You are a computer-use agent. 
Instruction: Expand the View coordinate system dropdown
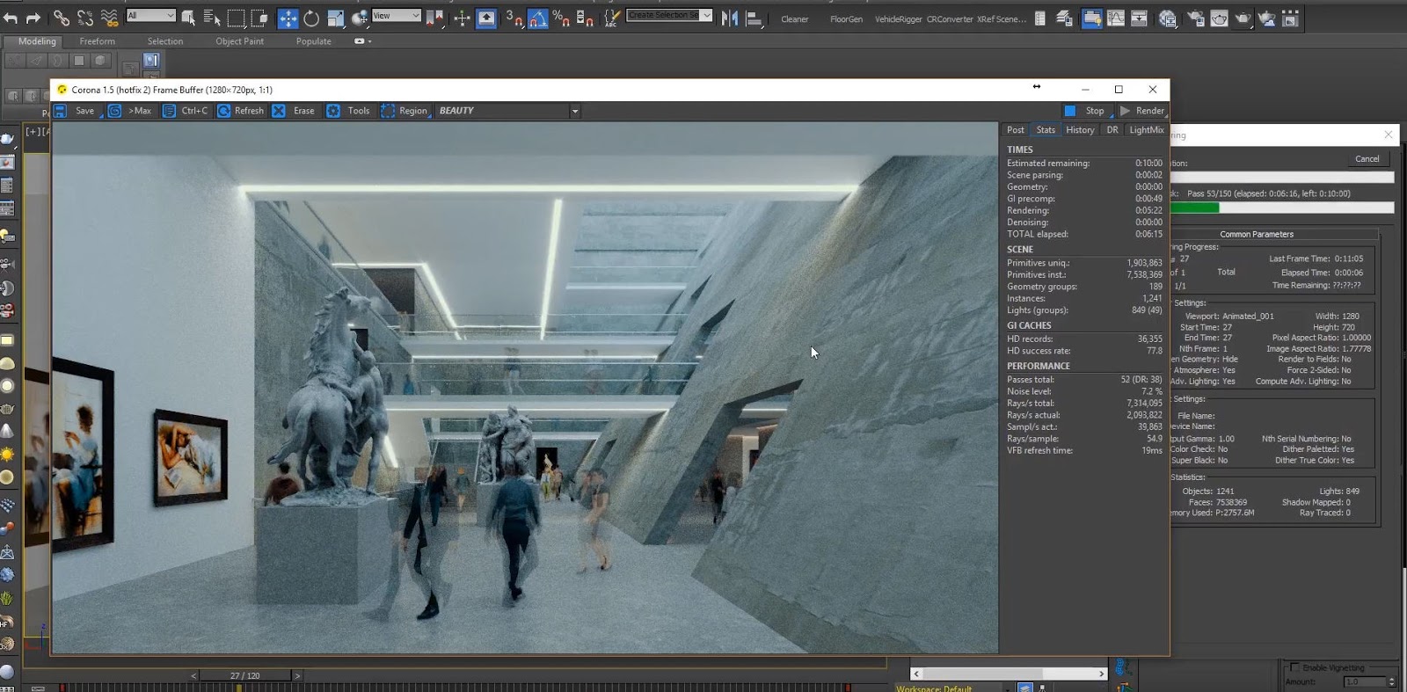point(396,16)
